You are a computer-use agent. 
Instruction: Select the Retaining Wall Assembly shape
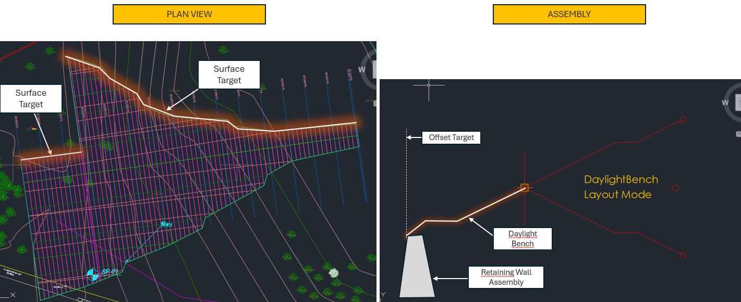click(x=417, y=266)
